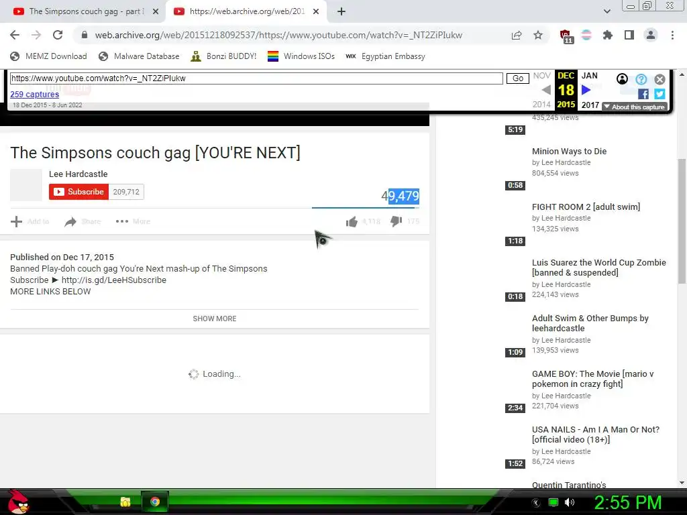Open Adult Swim & Other Bumps video

(x=590, y=323)
